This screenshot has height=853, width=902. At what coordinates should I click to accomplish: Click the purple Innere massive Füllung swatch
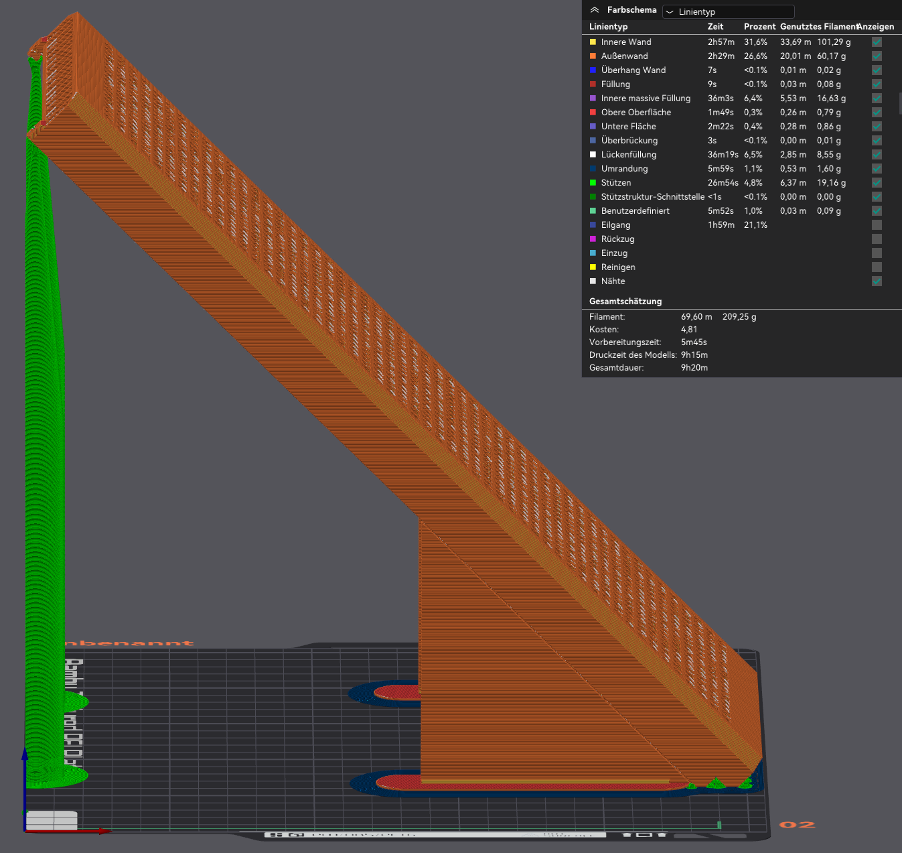(x=593, y=99)
